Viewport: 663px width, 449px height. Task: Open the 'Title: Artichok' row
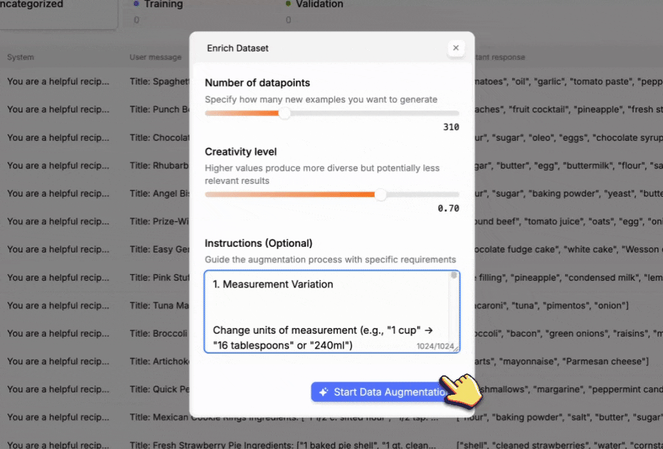click(159, 361)
